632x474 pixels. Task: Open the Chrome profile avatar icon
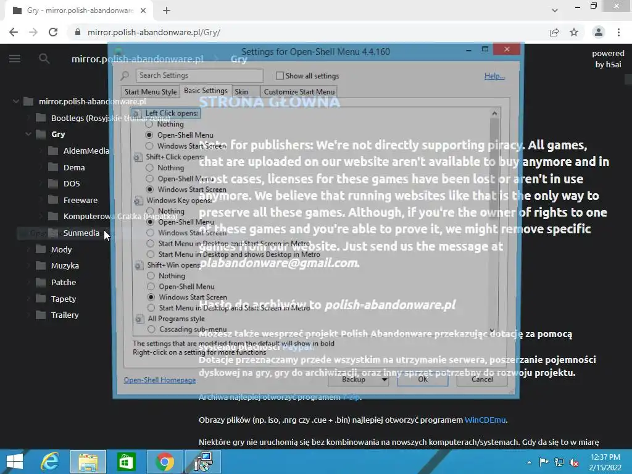(x=599, y=32)
